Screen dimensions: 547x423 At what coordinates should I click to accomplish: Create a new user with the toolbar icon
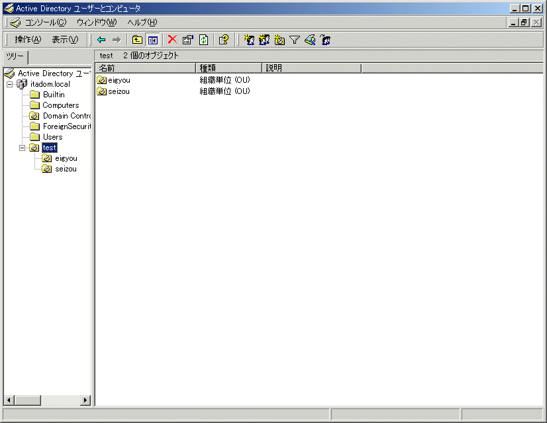click(249, 40)
